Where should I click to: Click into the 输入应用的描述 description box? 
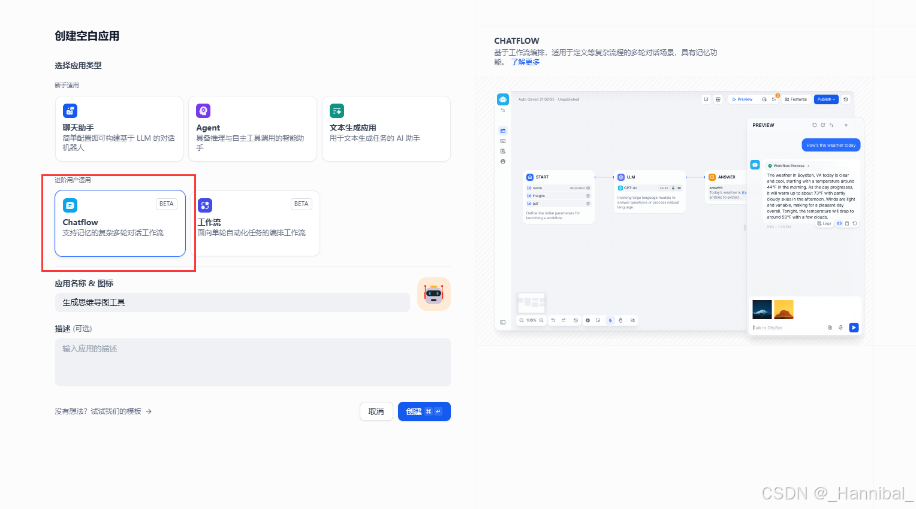point(253,362)
